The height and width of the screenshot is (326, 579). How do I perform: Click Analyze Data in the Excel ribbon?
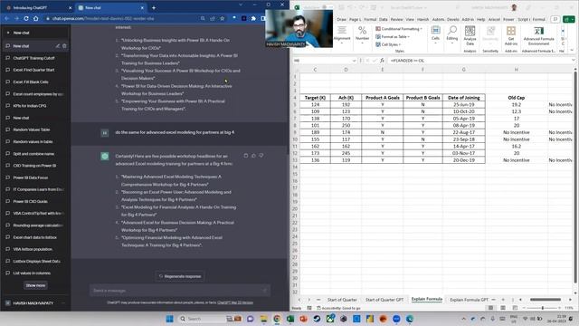(x=470, y=35)
